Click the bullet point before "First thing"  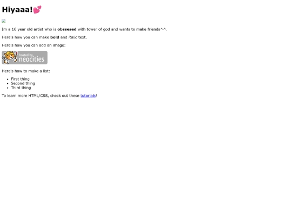pyautogui.click(x=8, y=79)
